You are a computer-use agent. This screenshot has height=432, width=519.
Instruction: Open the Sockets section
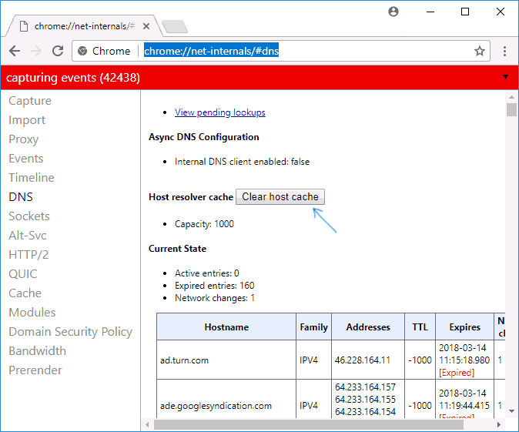[29, 216]
